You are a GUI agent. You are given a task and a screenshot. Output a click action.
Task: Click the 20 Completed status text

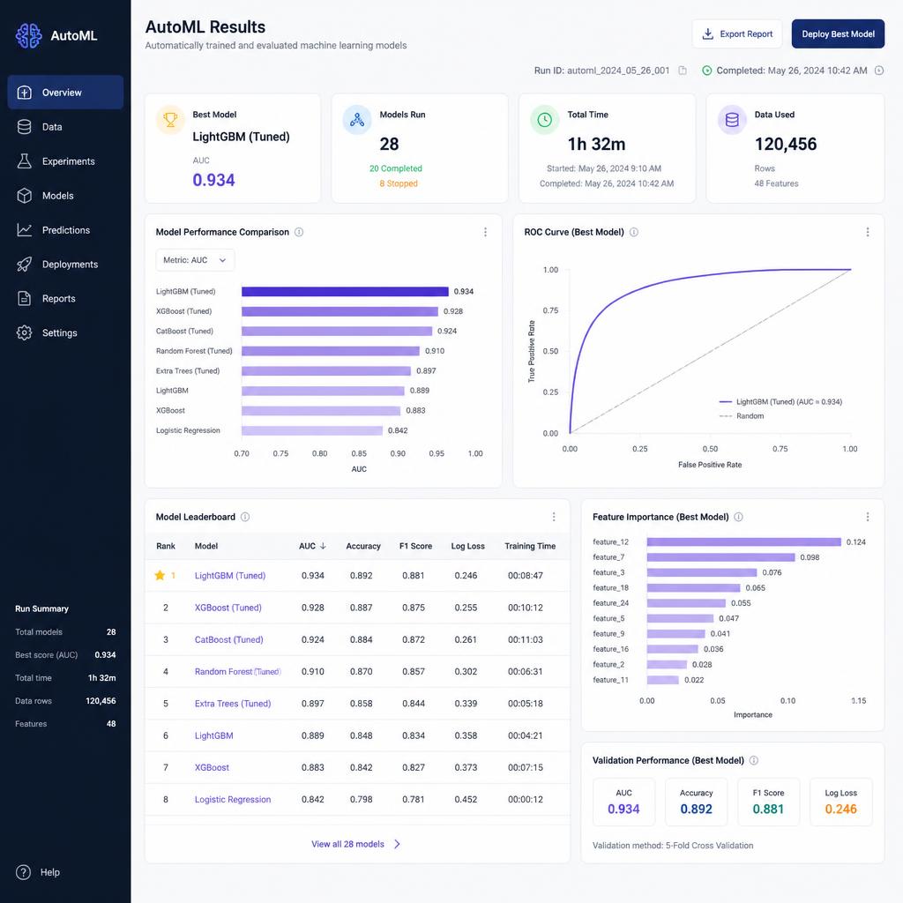tap(396, 168)
